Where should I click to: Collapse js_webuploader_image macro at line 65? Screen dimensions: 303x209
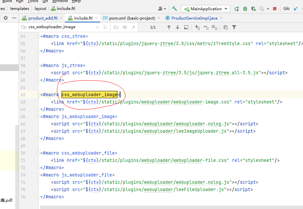(x=38, y=117)
